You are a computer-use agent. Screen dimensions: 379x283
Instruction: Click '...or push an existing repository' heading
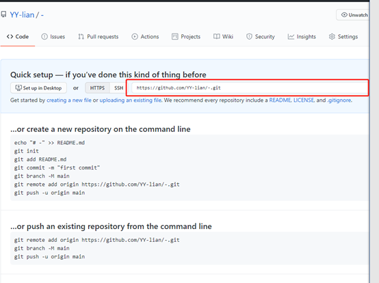[111, 226]
